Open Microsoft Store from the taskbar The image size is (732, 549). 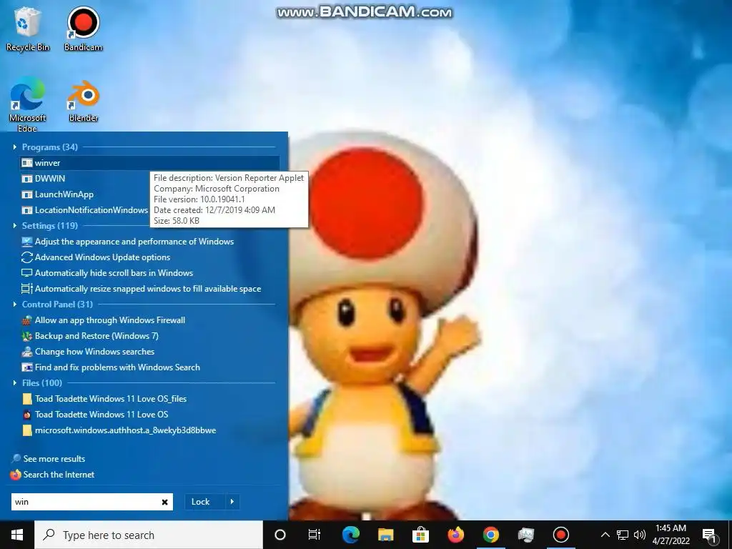[x=420, y=535]
